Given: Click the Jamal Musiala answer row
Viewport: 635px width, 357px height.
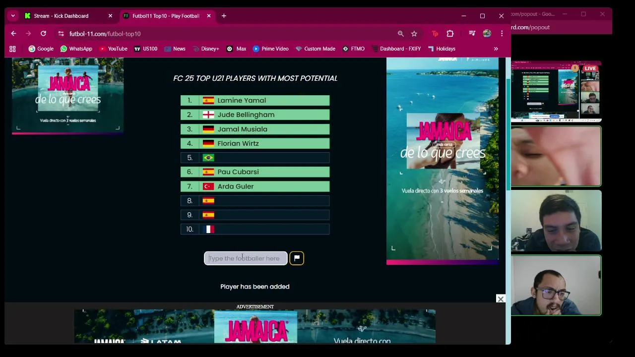Looking at the screenshot, I should click(x=255, y=129).
